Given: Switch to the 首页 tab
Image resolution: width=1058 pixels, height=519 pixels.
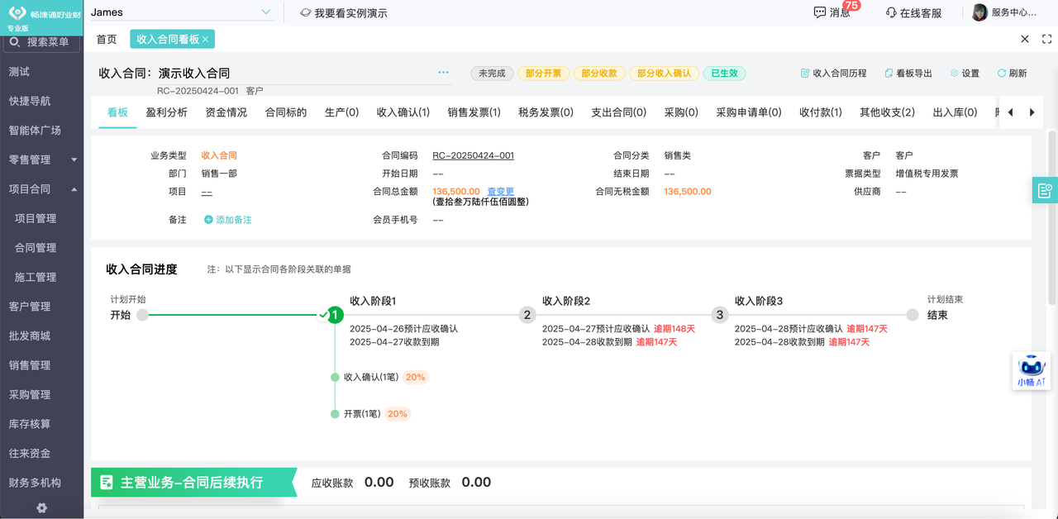Looking at the screenshot, I should click(x=107, y=39).
